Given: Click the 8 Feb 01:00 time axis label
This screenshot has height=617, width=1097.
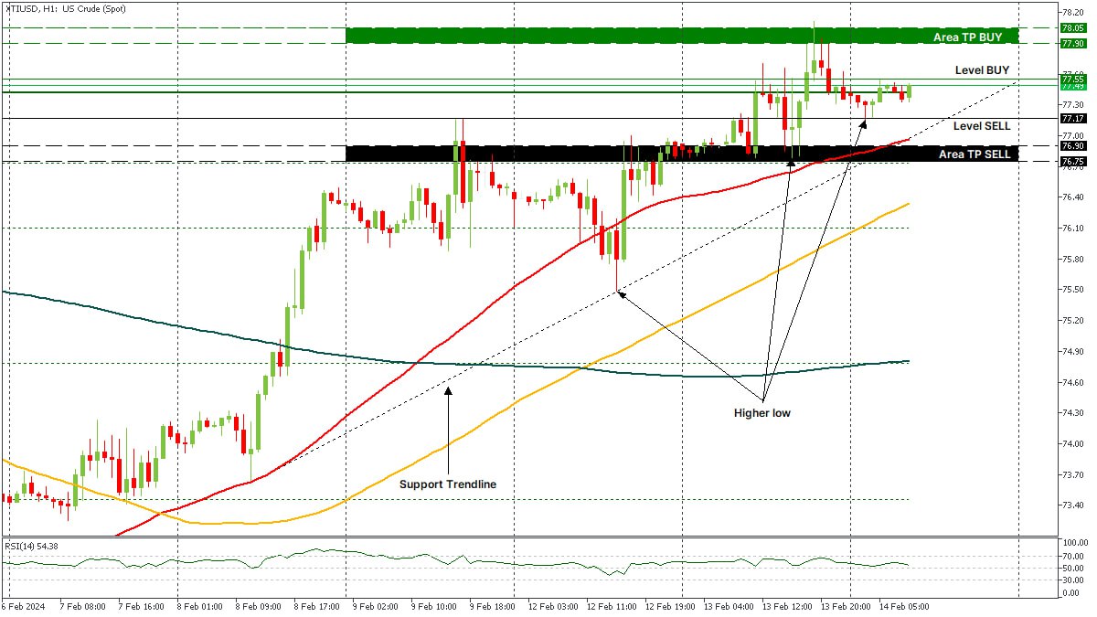Looking at the screenshot, I should tap(198, 606).
